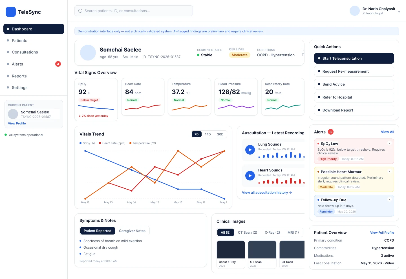Click Somchai Saelee's avatar in patient header
The image size is (406, 279).
coord(88,53)
